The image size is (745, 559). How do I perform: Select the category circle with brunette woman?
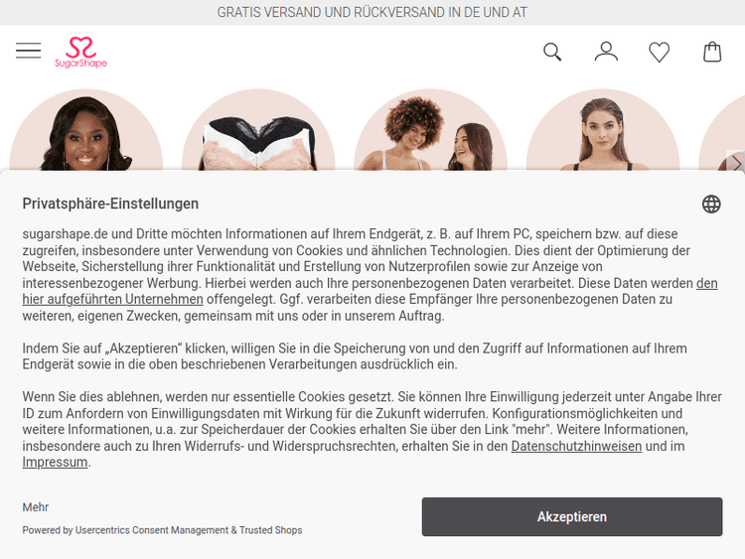603,130
